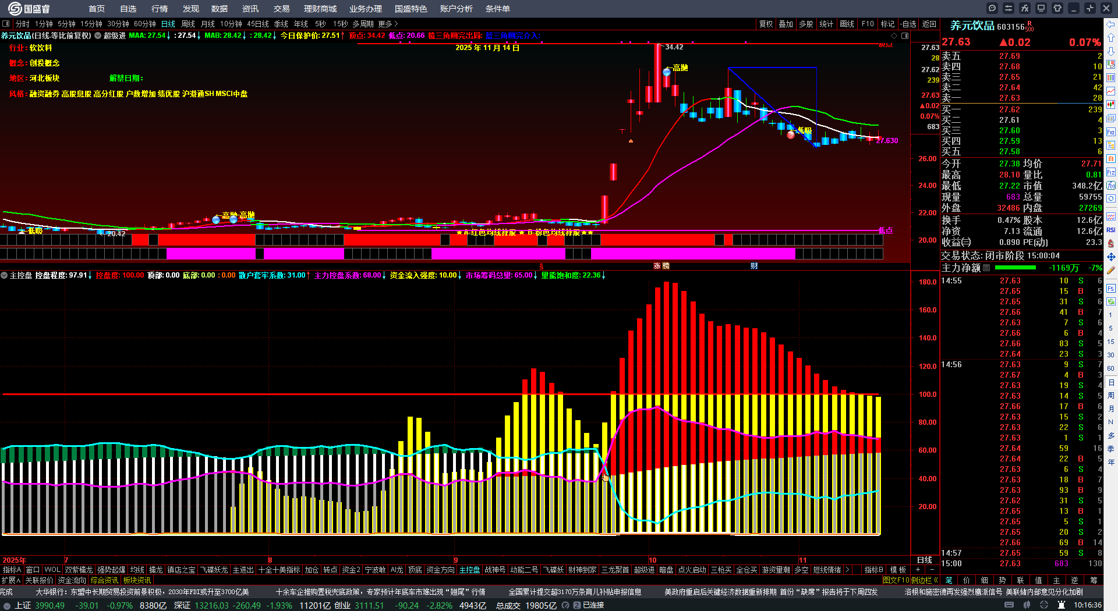Click the 养元饮品 stock name header
The height and width of the screenshot is (611, 1118).
tap(972, 26)
